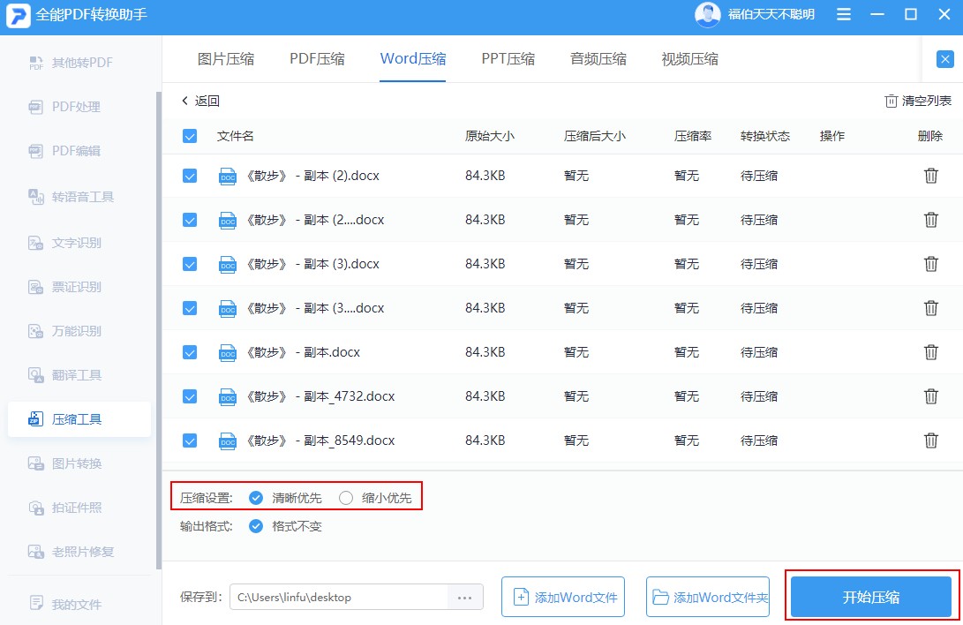Image resolution: width=963 pixels, height=625 pixels.
Task: Toggle the select-all checkbox beside 文件名
Action: pos(190,136)
